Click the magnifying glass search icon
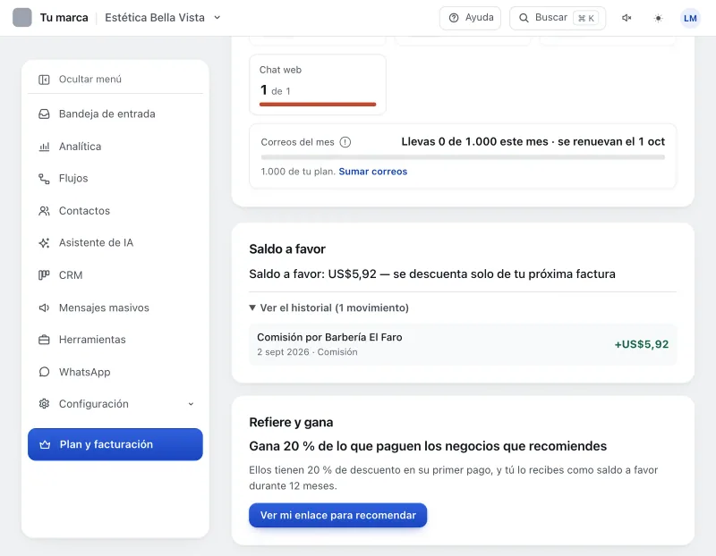 (x=524, y=18)
